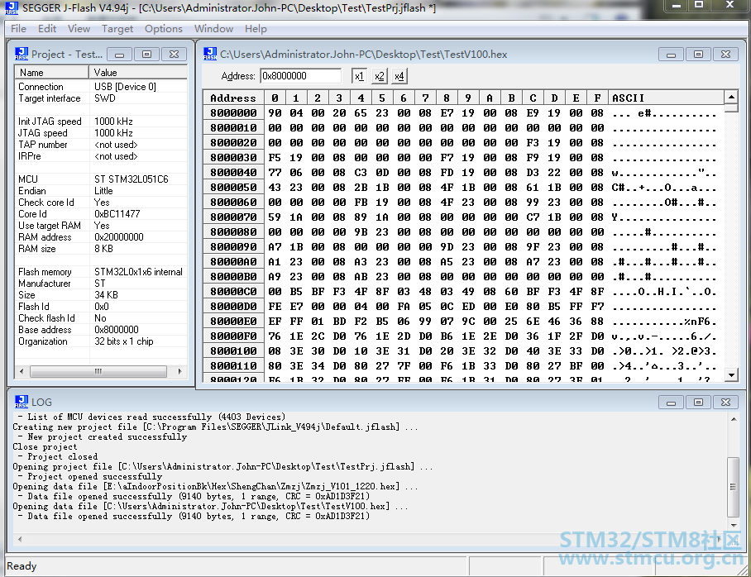This screenshot has width=751, height=577.
Task: Click the Ready status bar text
Action: (21, 566)
